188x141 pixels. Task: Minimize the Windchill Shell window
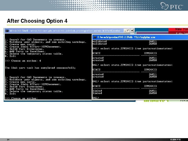[125, 31]
